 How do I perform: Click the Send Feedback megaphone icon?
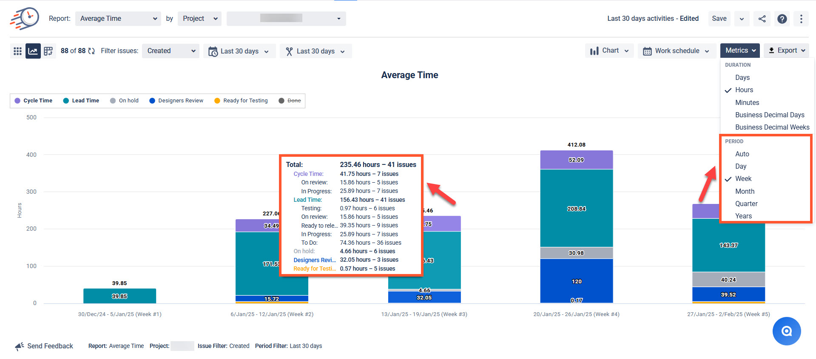20,346
